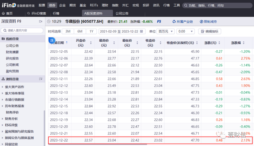Select the 1Y time range
This screenshot has width=254, height=146.
91,32
